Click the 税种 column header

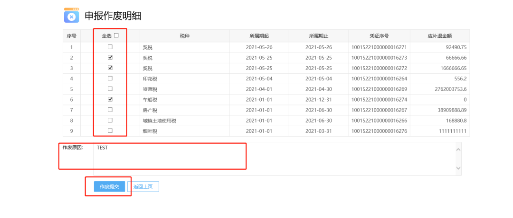184,36
